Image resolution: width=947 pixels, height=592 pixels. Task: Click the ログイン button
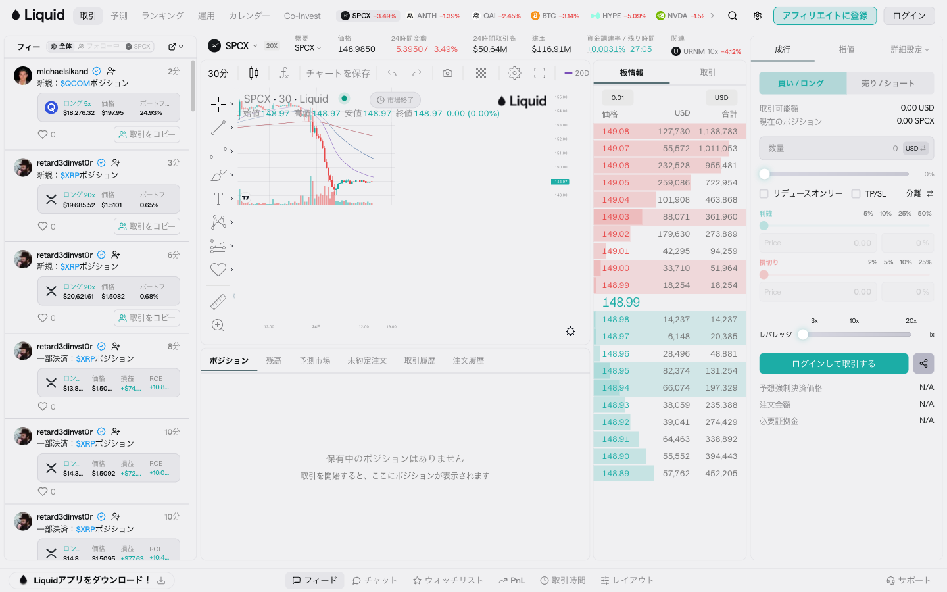(x=909, y=16)
